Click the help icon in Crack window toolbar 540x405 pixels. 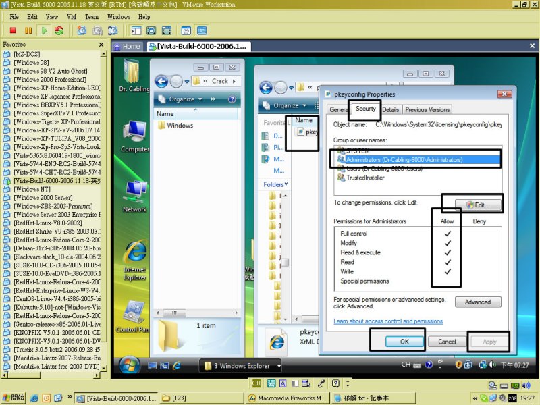(232, 99)
